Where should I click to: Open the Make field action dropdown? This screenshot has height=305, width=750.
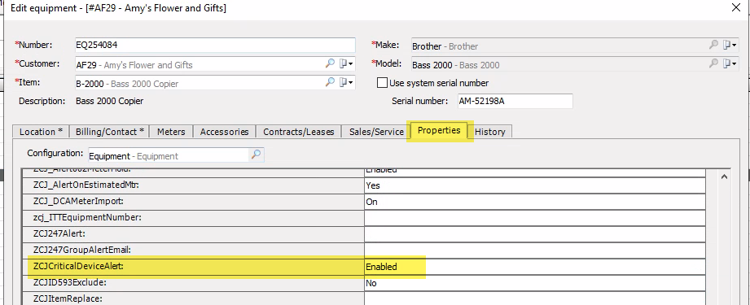[x=730, y=46]
